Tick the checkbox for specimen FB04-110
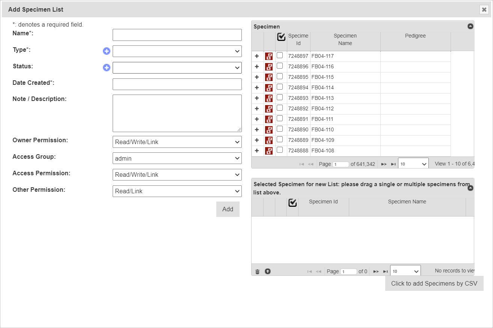Viewport: 493px width, 328px height. coord(280,129)
